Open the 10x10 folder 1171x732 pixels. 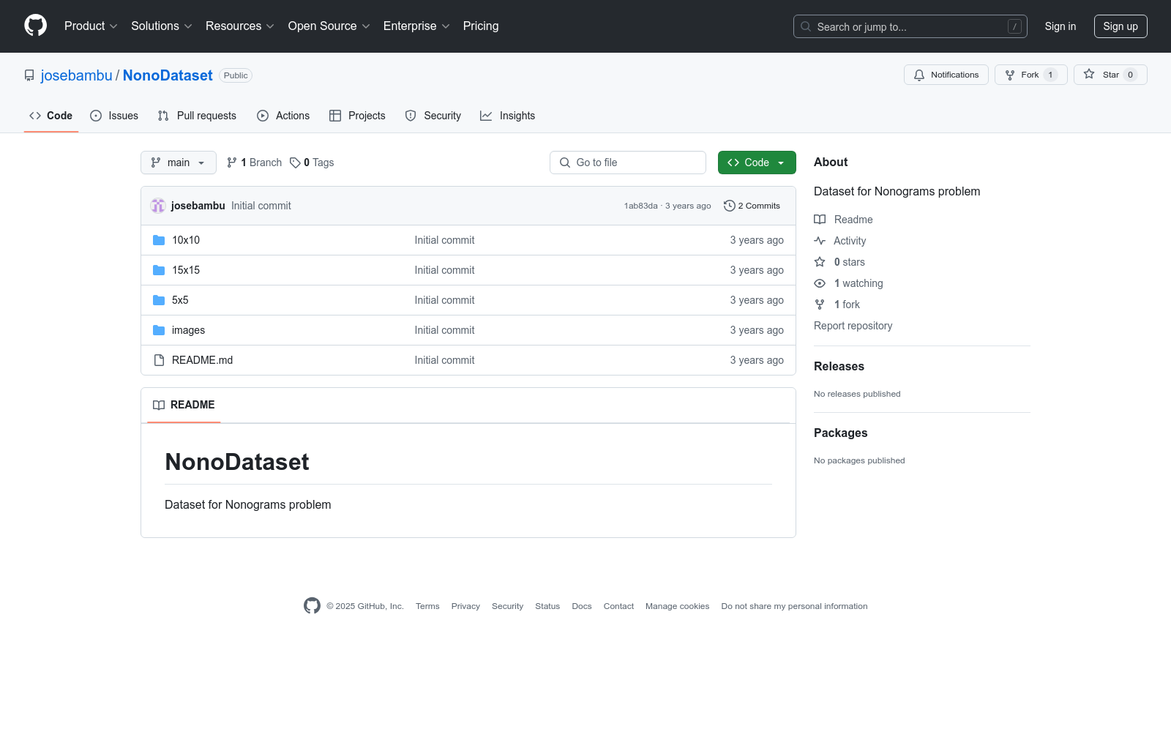(x=186, y=240)
